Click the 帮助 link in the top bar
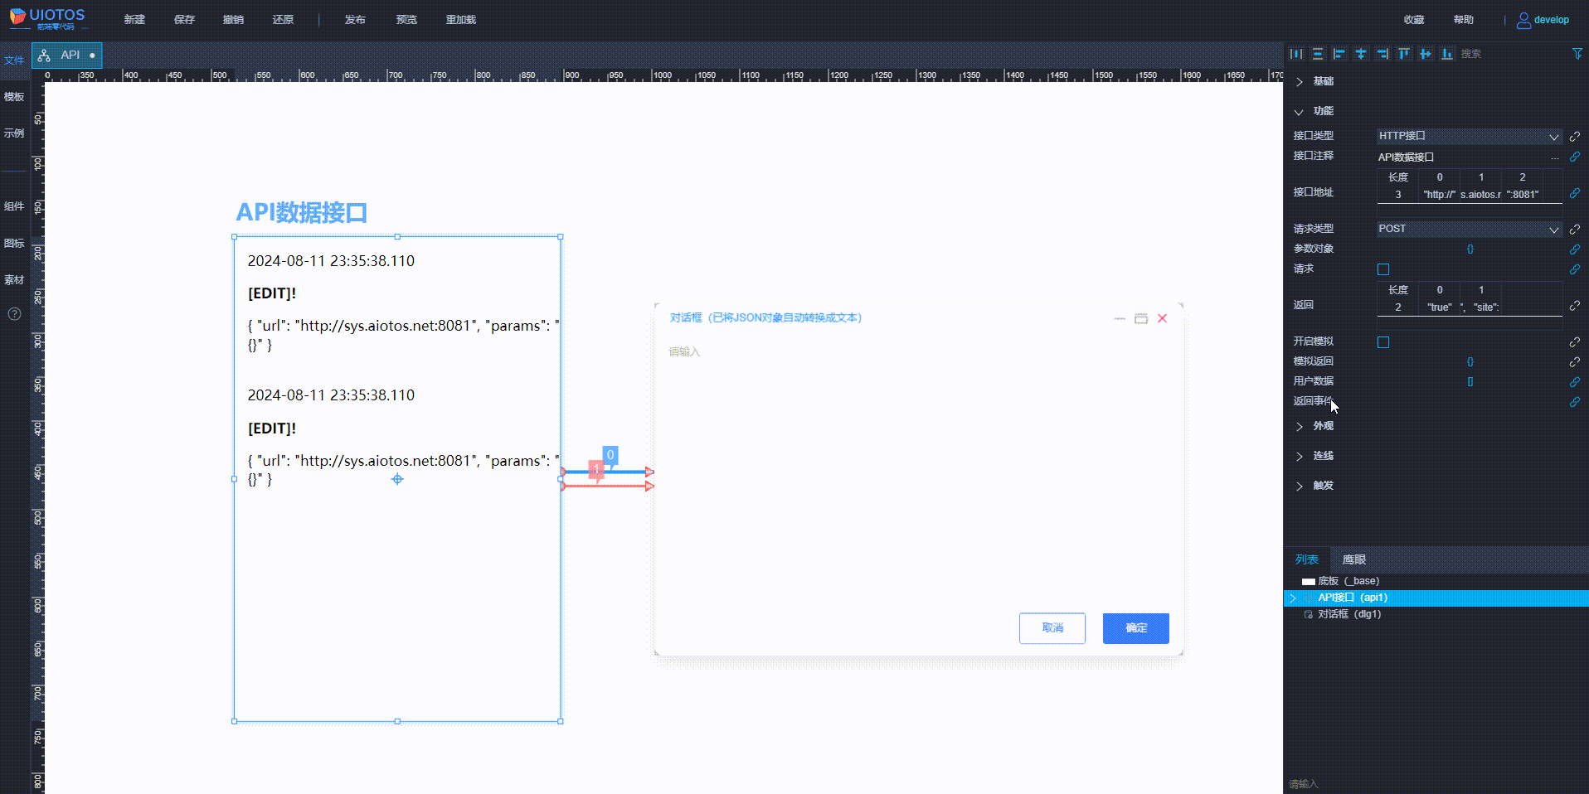The height and width of the screenshot is (794, 1589). (x=1464, y=20)
